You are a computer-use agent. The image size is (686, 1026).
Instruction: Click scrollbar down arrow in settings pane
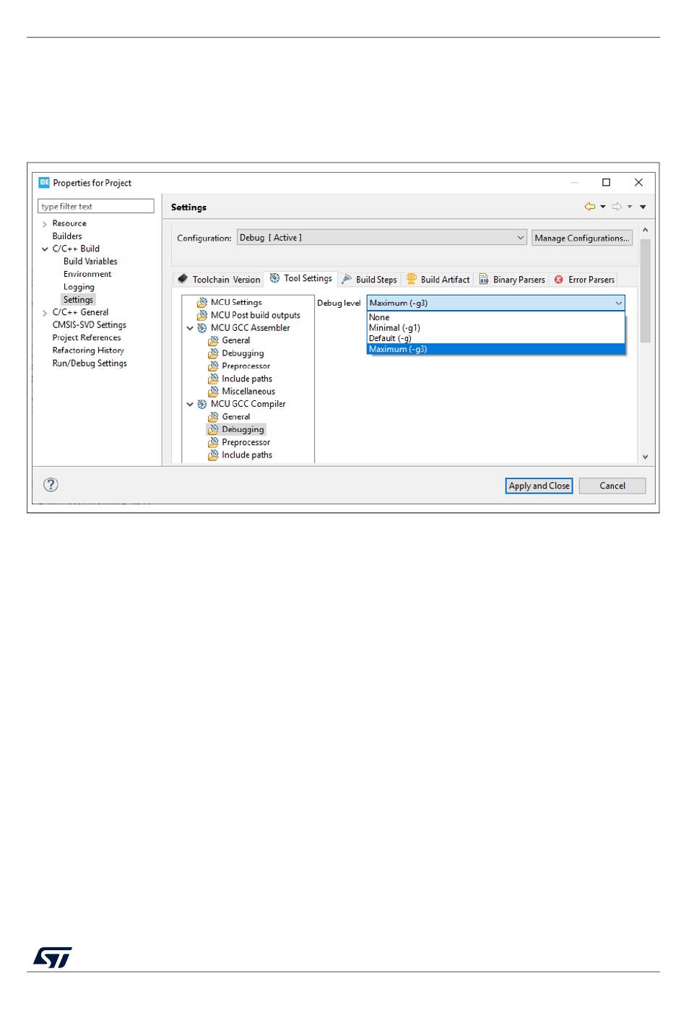(x=645, y=457)
